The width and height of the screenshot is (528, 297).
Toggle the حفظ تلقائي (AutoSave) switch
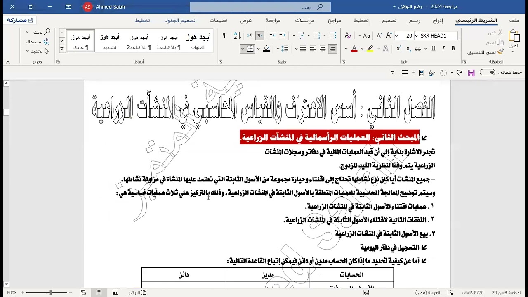tap(487, 73)
